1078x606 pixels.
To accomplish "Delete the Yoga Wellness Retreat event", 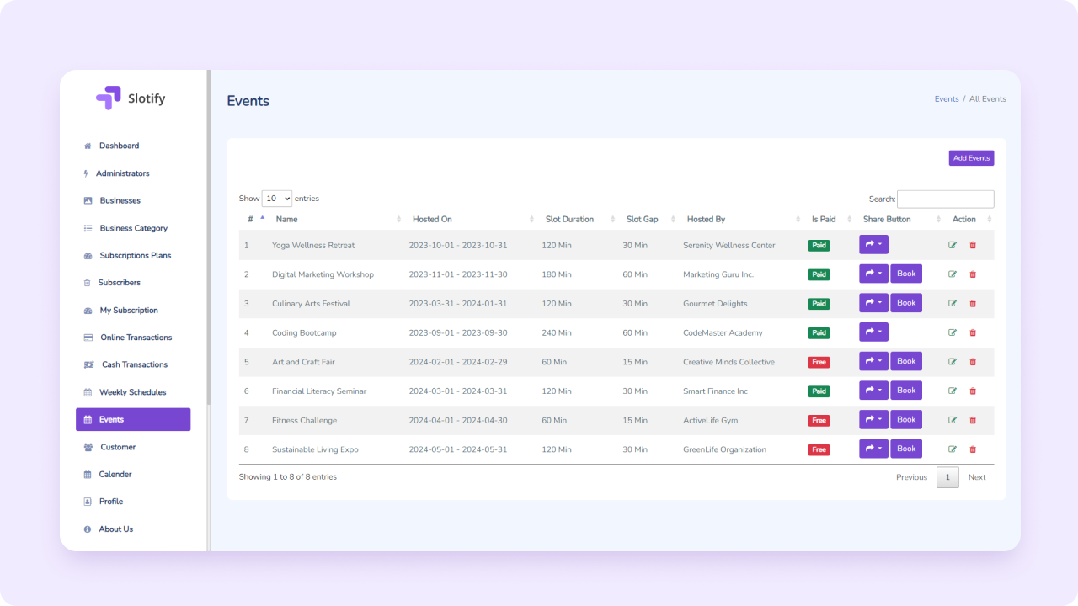I will point(973,245).
